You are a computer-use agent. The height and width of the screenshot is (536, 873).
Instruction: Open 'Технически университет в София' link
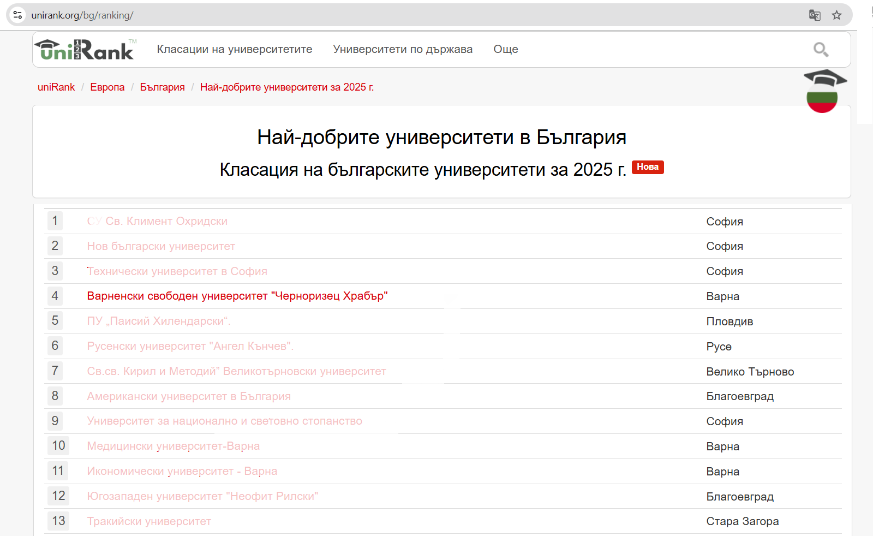point(177,272)
